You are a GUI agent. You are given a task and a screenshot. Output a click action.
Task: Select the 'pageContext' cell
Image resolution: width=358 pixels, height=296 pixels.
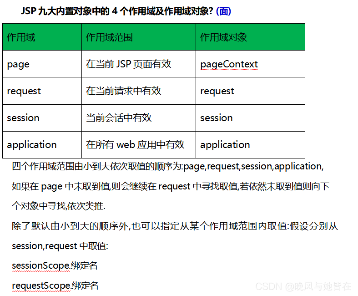pos(250,64)
